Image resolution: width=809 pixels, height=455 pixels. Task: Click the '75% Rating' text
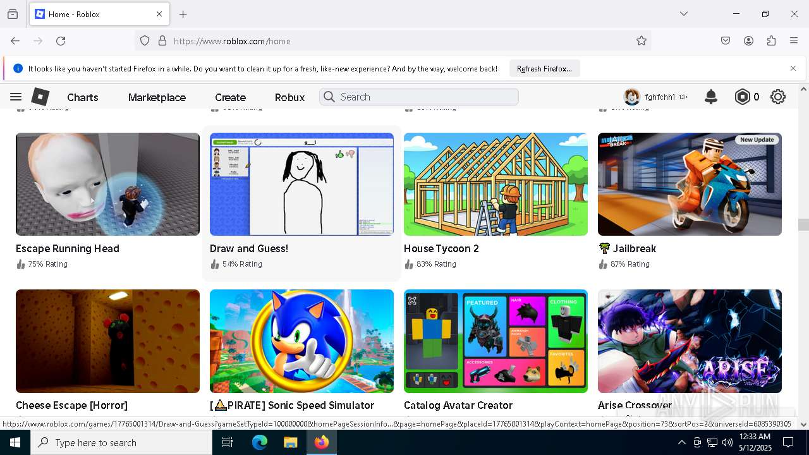coord(47,264)
